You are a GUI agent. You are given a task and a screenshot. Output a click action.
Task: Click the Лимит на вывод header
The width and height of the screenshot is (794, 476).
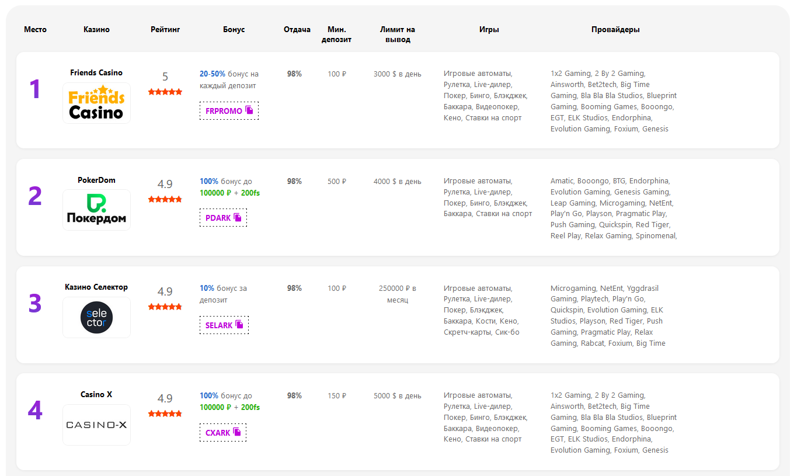click(x=398, y=34)
